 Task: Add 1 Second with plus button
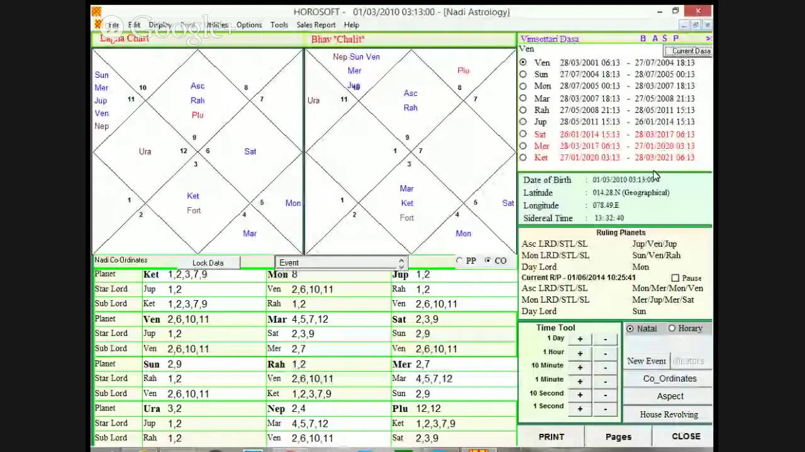[580, 408]
